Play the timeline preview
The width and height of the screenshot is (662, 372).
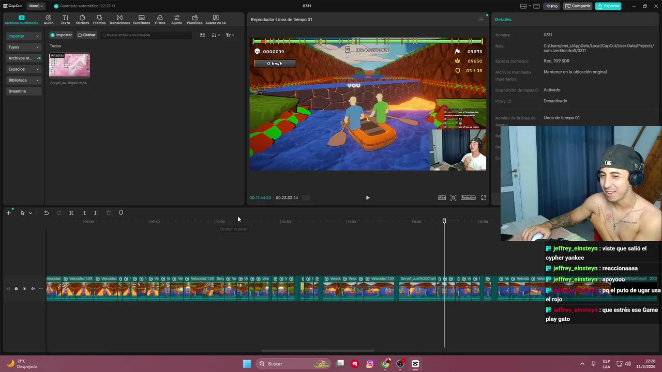tap(368, 198)
